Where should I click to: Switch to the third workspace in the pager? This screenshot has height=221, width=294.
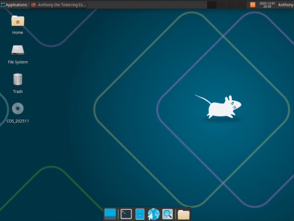[232, 5]
